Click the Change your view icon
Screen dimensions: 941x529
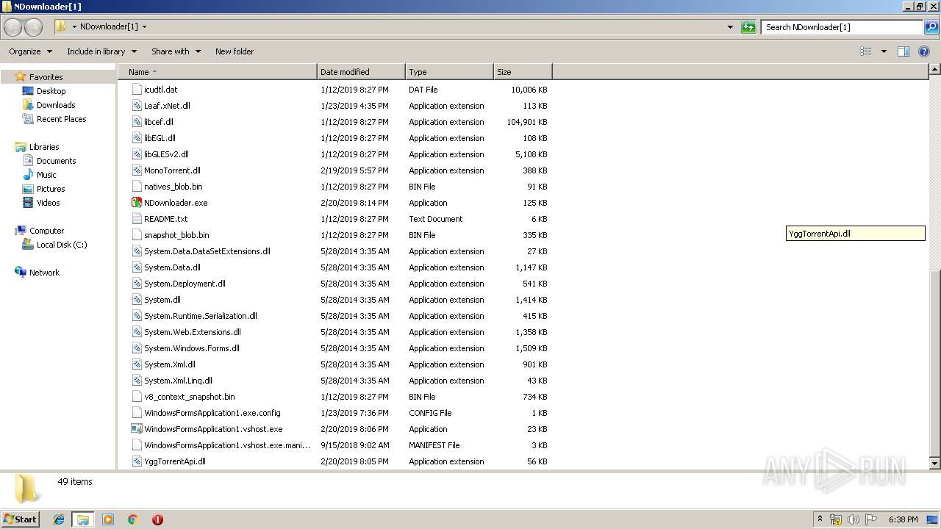[866, 51]
